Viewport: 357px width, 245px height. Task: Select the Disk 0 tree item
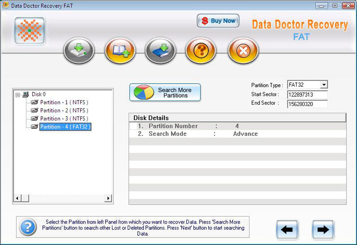[x=39, y=94]
